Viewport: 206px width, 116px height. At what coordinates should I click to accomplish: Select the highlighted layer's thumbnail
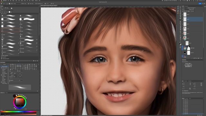click(185, 19)
